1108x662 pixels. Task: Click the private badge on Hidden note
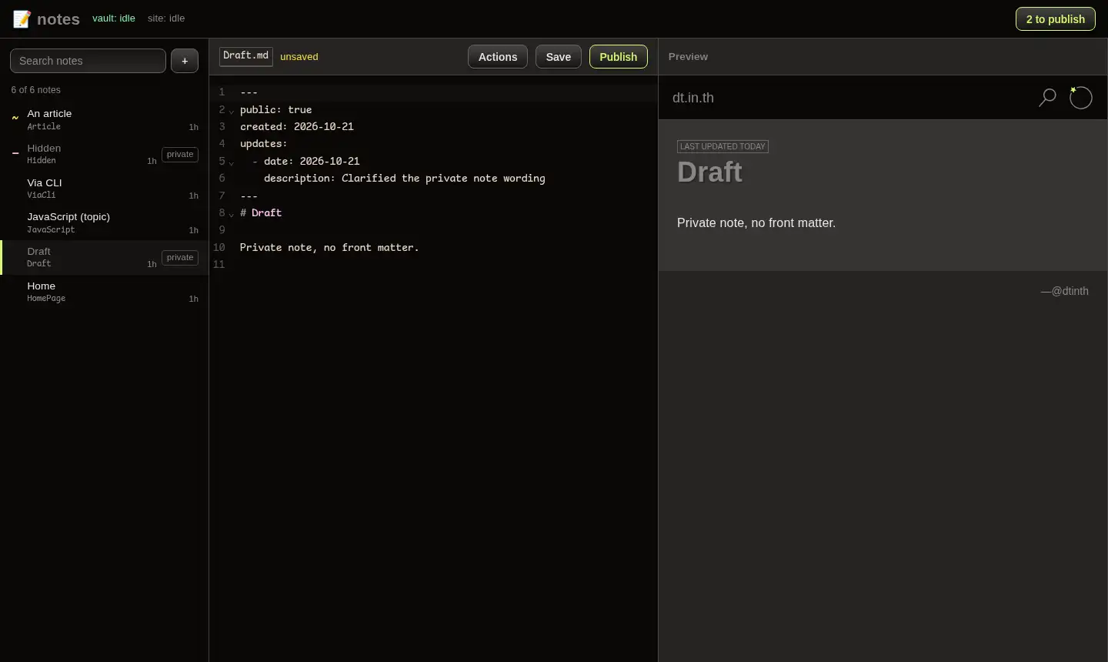(x=180, y=155)
